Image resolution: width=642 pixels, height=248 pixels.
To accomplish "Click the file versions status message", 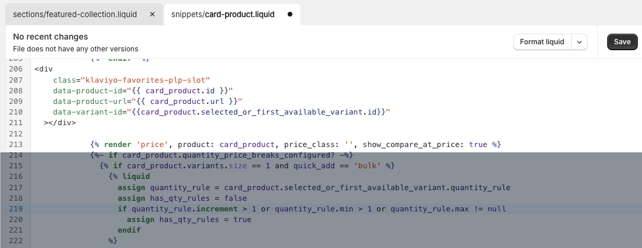I will coord(76,49).
